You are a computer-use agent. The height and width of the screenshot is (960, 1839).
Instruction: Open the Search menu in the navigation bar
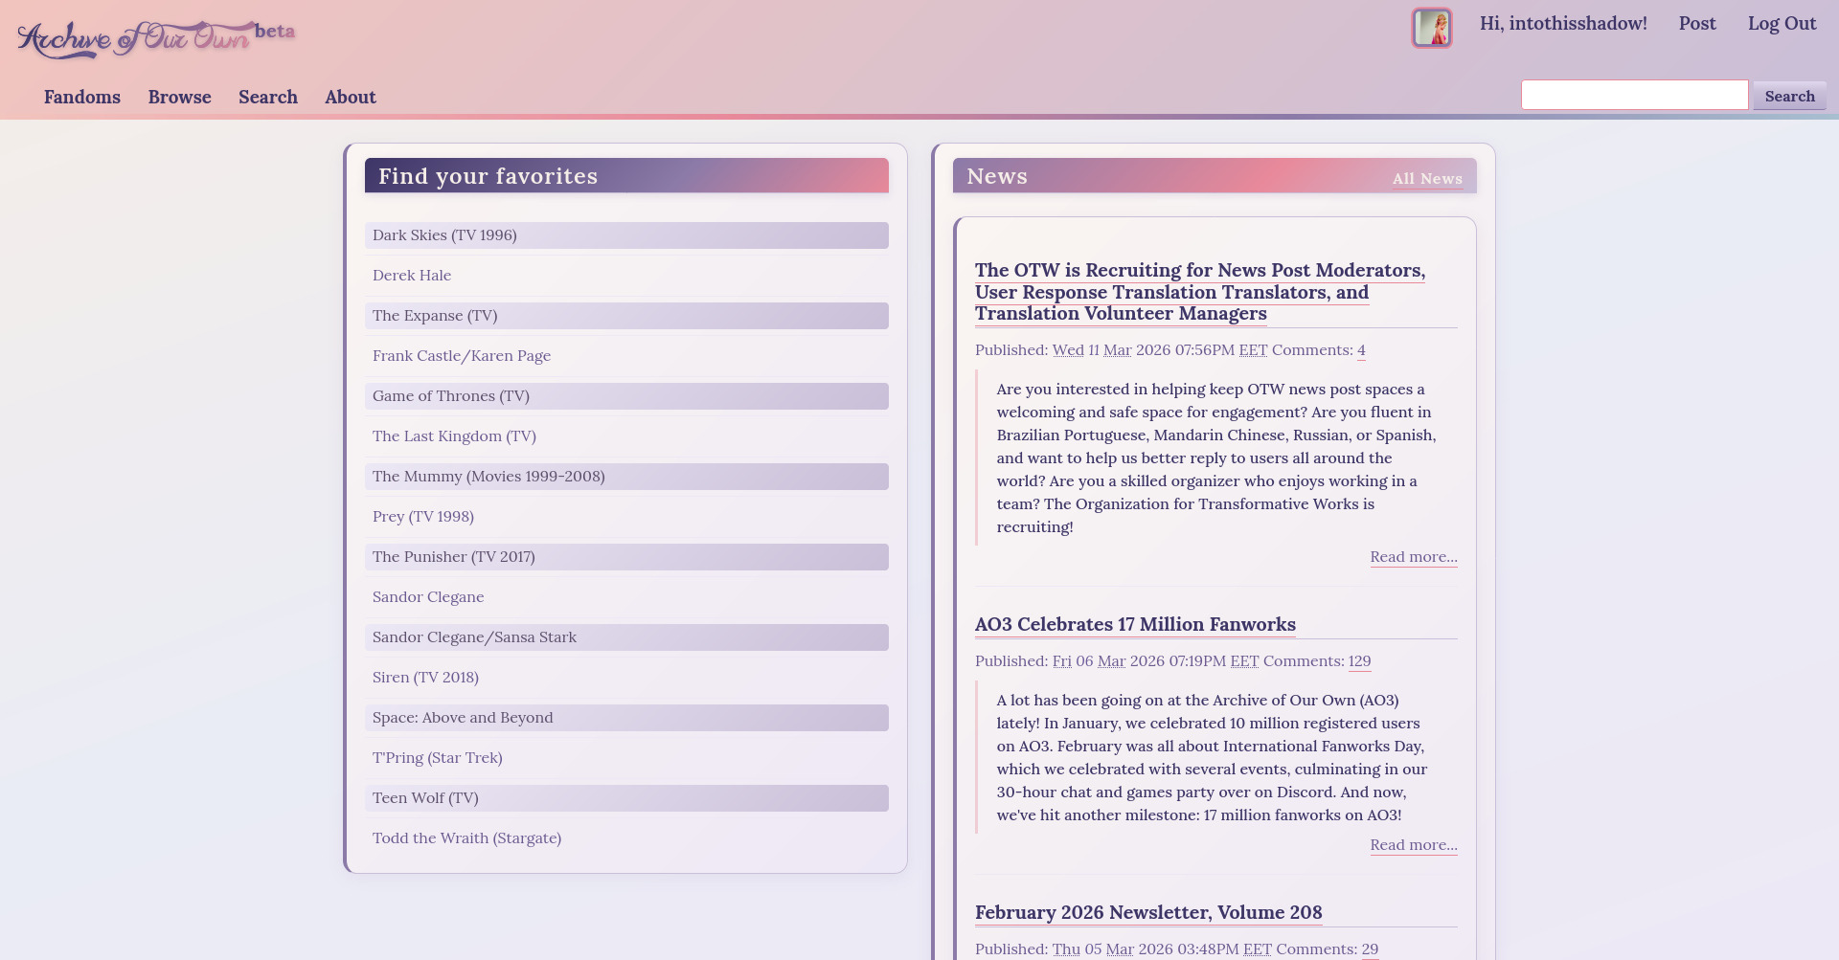(267, 97)
